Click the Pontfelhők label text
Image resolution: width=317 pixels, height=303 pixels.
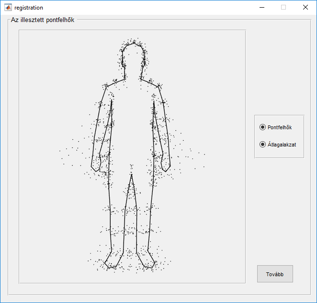click(x=280, y=127)
